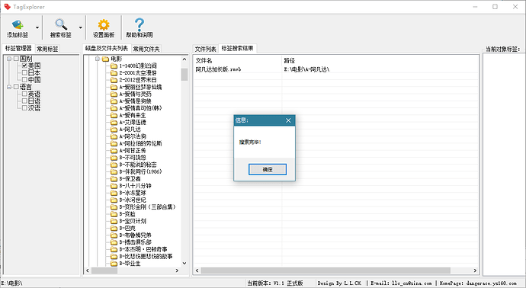Click folder icon for B-变脸
Image resolution: width=526 pixels, height=288 pixels.
tap(114, 214)
